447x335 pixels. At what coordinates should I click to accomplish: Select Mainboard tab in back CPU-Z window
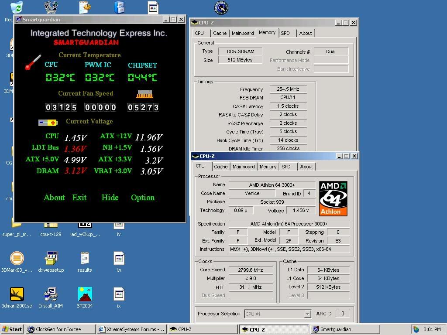click(x=243, y=33)
